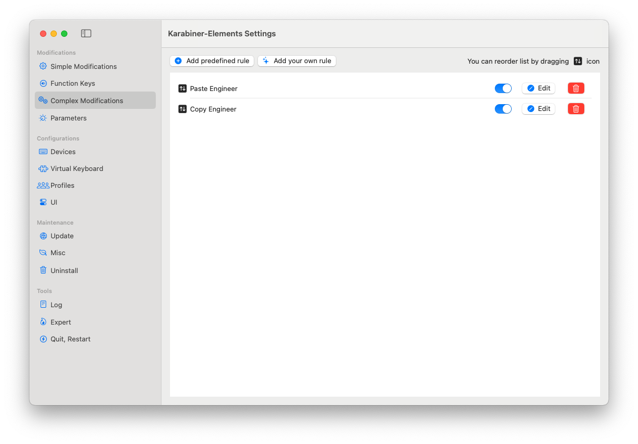Close the Karabiner-Elements Settings window
Screen dimensions: 638x444
43,34
